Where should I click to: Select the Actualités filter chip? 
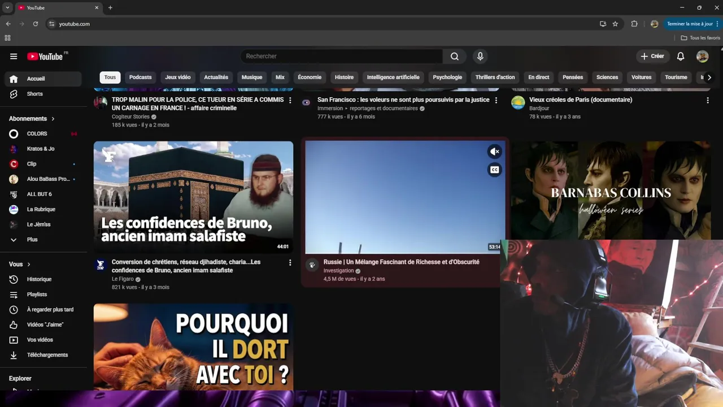coord(216,77)
